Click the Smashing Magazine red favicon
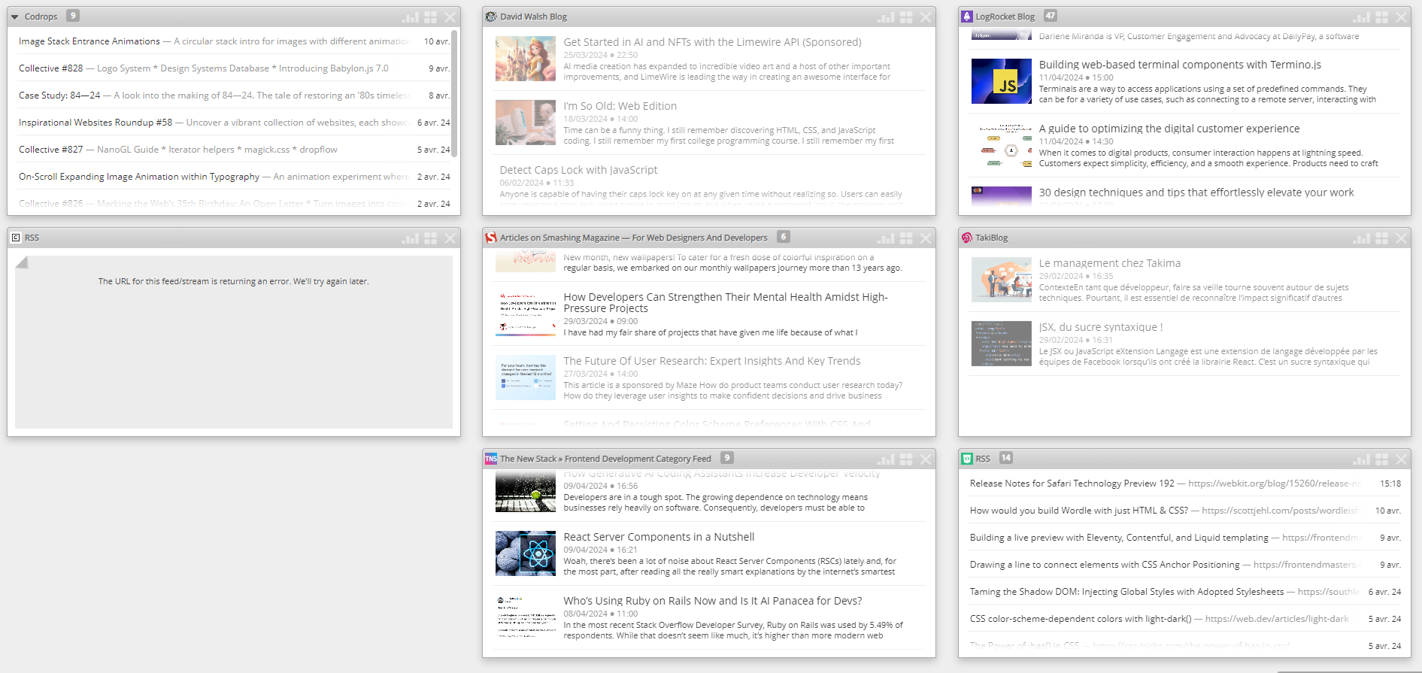Screen dimensions: 1422x673 [x=491, y=238]
